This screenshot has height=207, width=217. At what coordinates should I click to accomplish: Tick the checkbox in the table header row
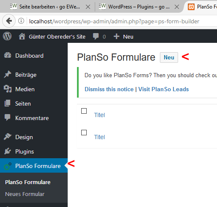pyautogui.click(x=84, y=111)
